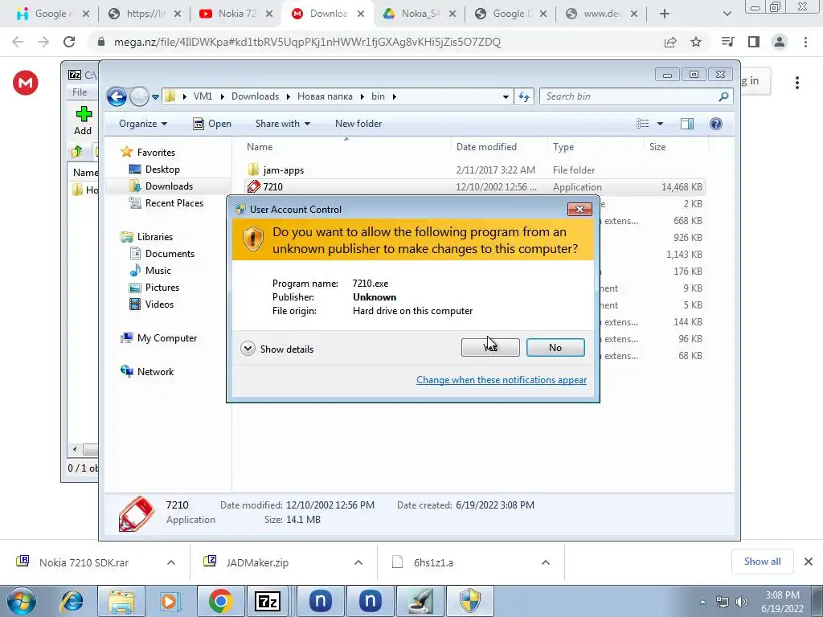The image size is (823, 617).
Task: Expand the address bar history dropdown
Action: coord(506,96)
